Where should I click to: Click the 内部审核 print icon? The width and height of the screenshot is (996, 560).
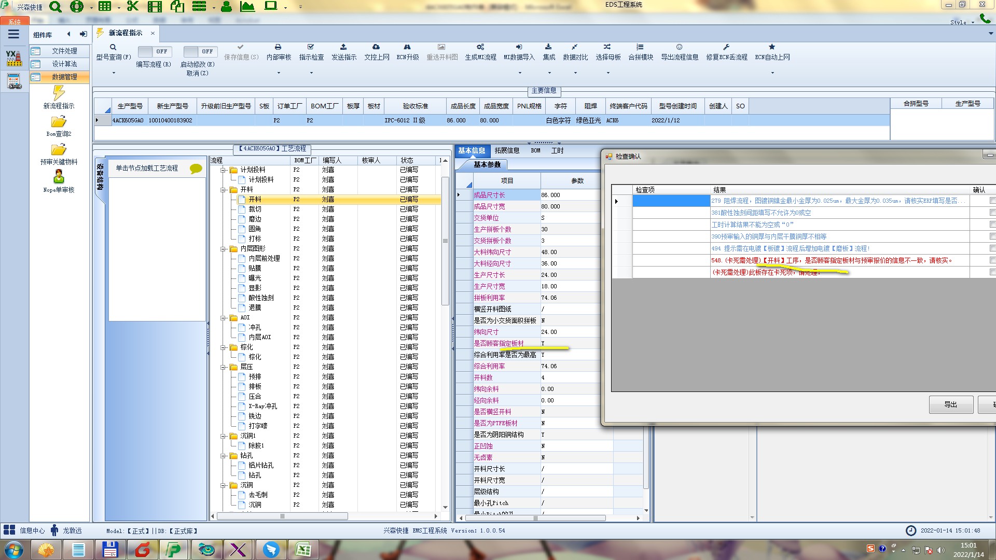(278, 47)
